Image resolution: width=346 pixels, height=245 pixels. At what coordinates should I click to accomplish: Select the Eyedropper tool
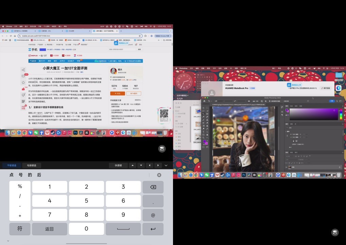(x=204, y=117)
